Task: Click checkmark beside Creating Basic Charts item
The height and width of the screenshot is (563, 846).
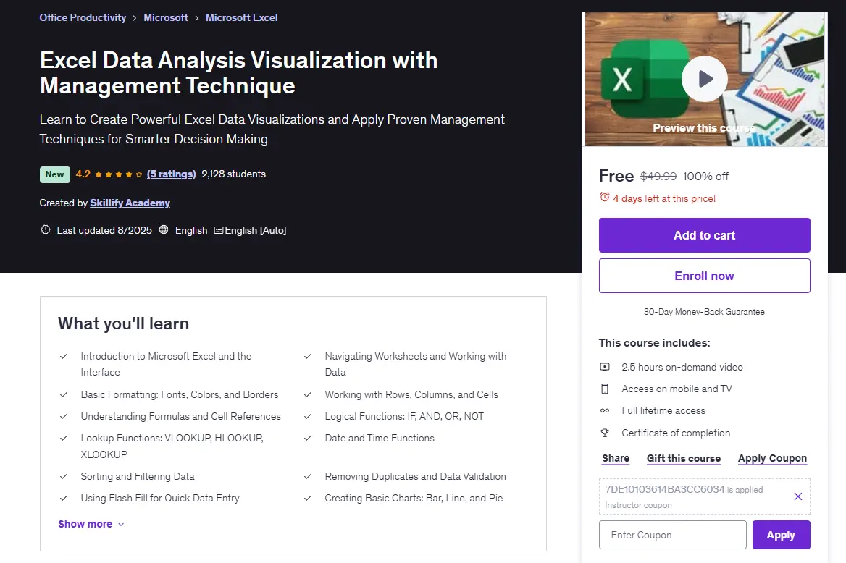Action: 308,498
